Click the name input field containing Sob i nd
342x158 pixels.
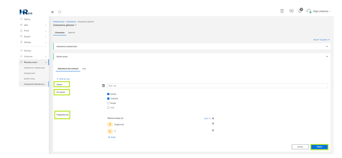(217, 86)
